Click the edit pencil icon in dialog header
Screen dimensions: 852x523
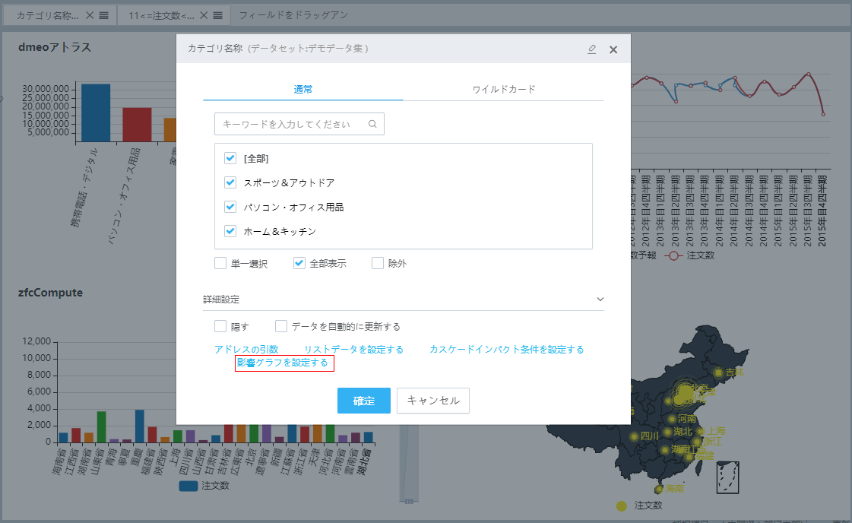[x=592, y=49]
